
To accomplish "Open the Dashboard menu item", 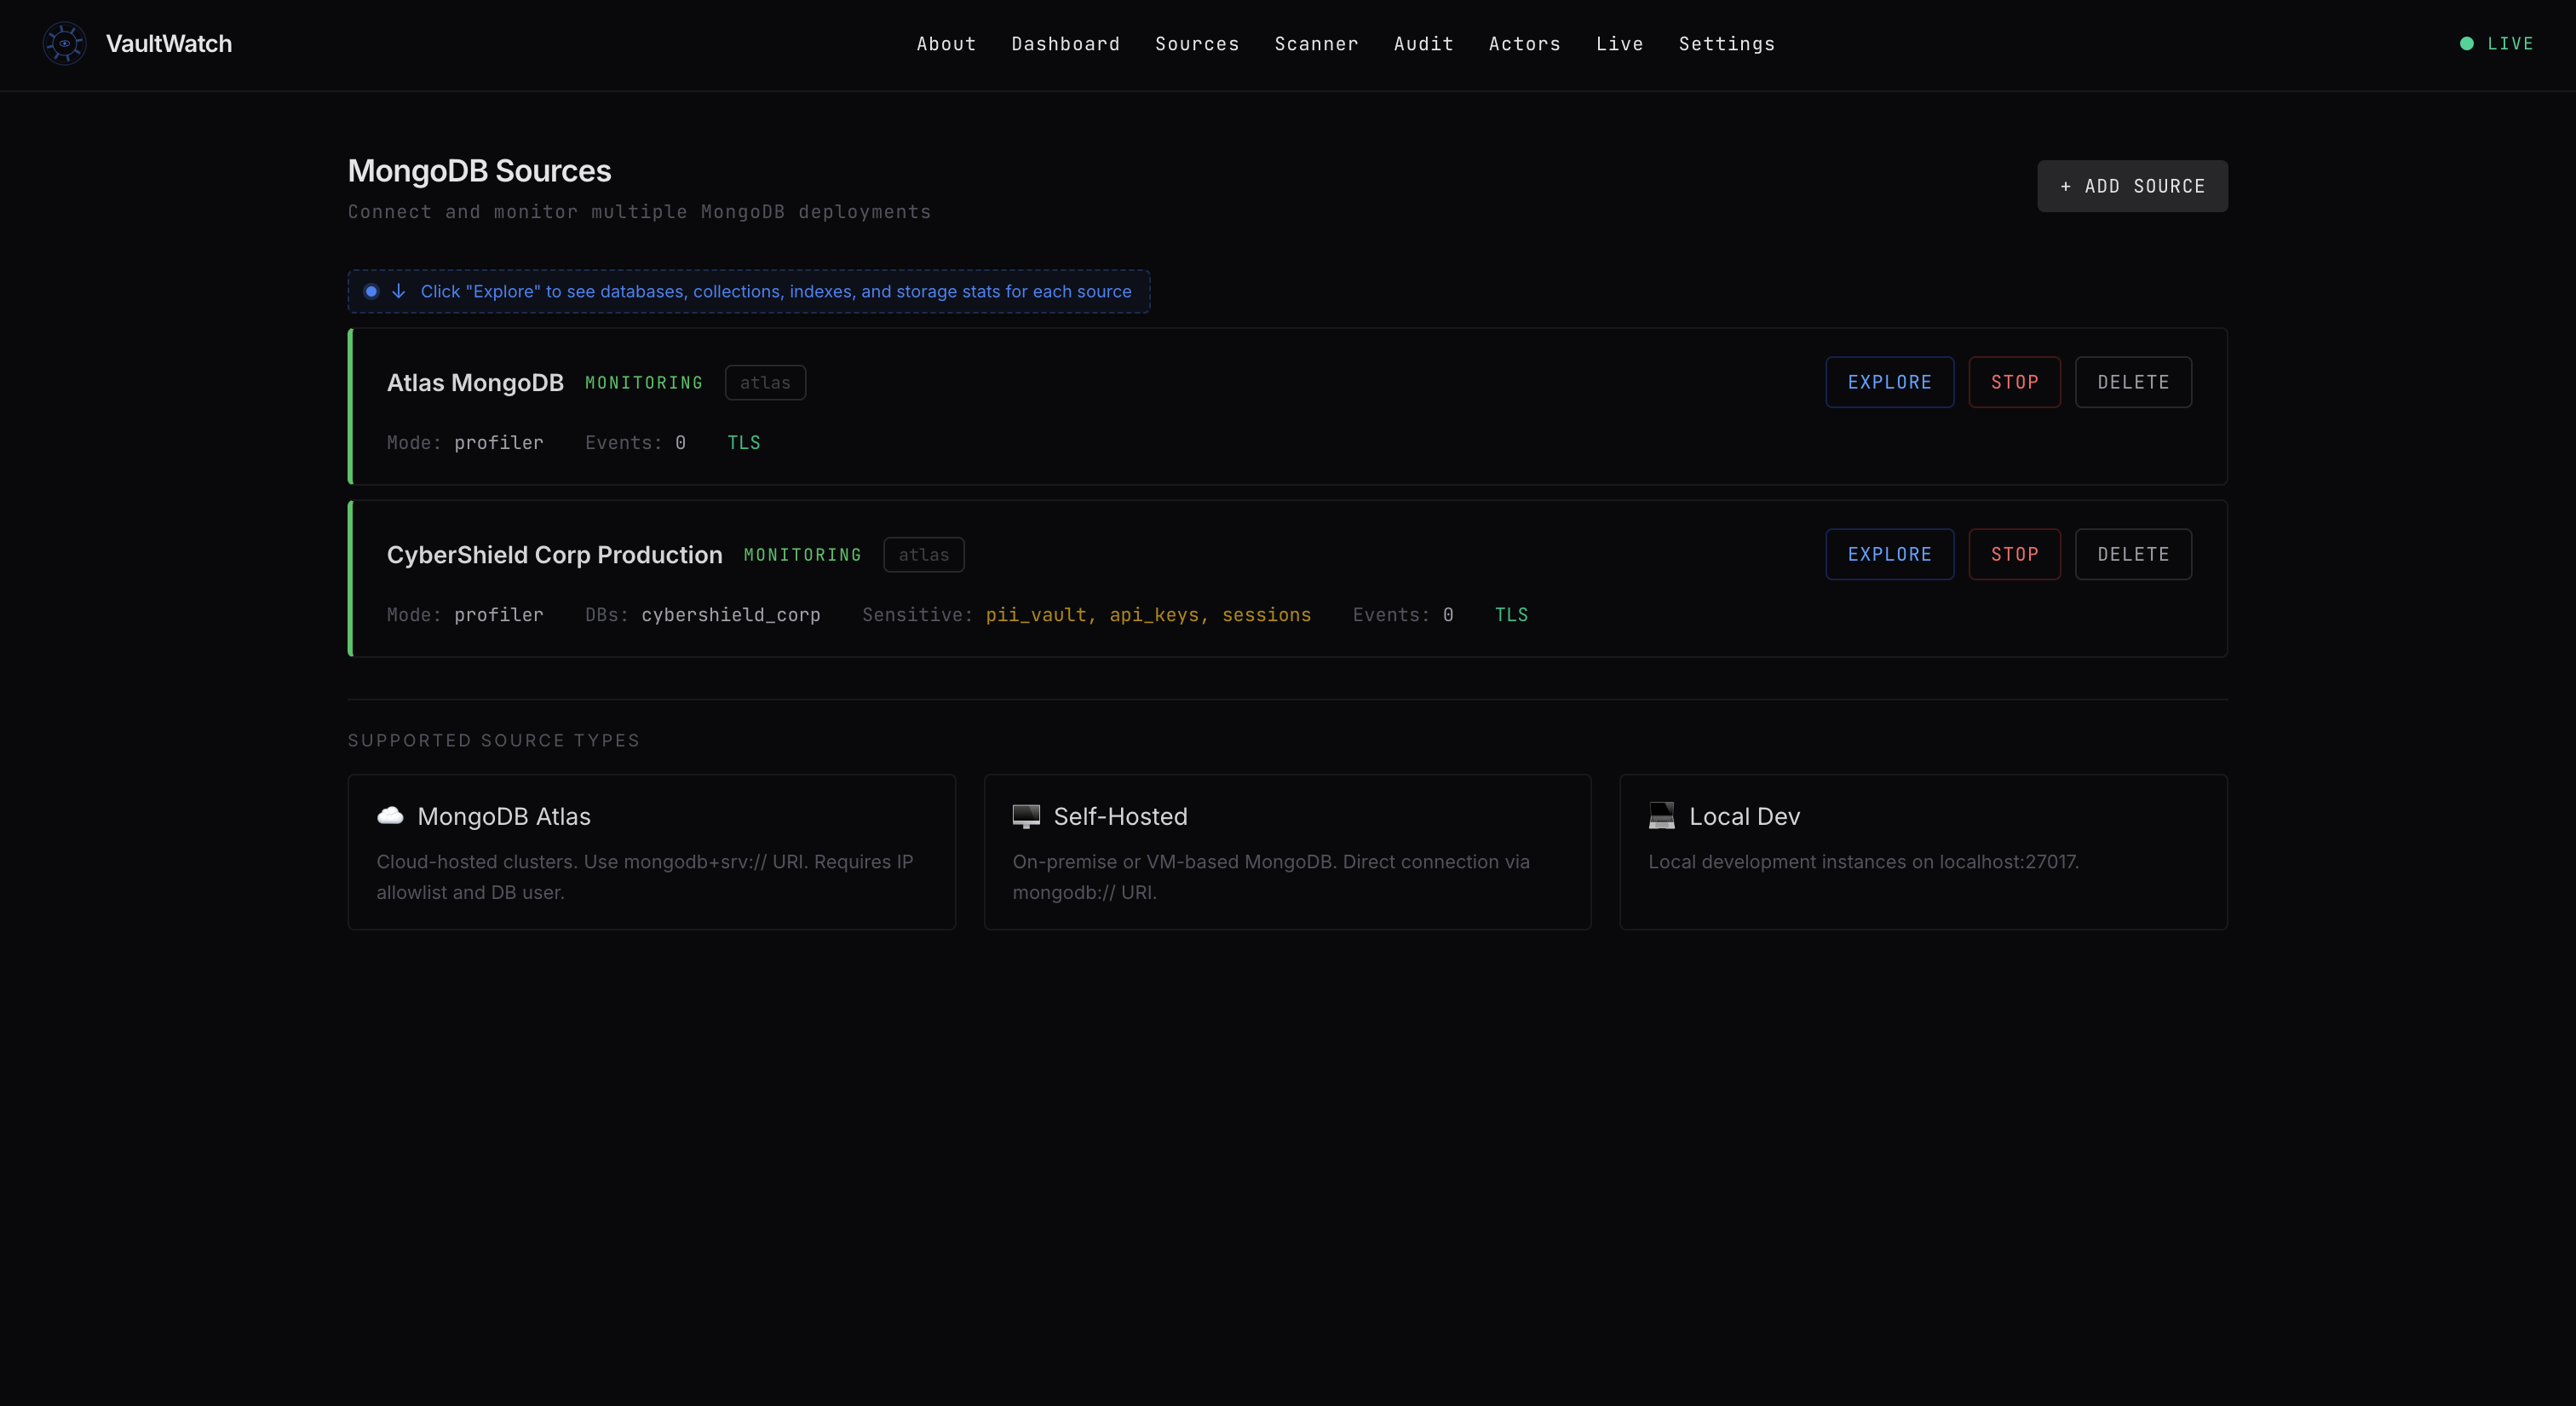I will click(1065, 44).
